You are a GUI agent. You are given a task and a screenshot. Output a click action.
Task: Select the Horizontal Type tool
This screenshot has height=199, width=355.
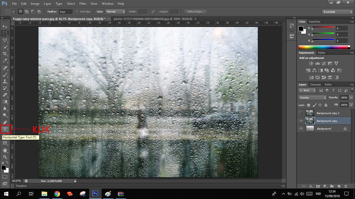pos(5,129)
